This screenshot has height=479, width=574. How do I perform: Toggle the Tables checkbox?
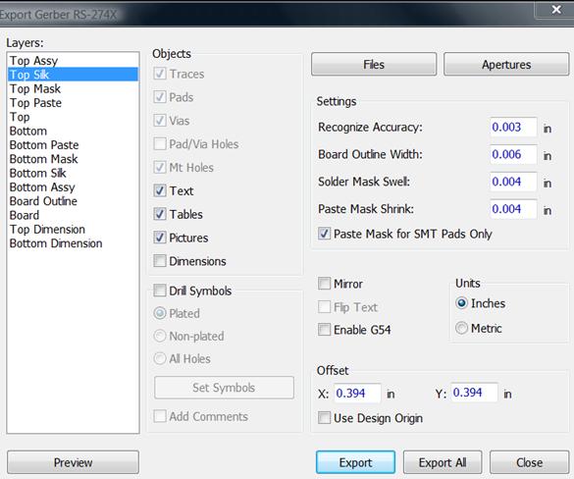[160, 214]
